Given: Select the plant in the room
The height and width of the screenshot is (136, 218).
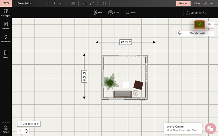Looking at the screenshot, I should pyautogui.click(x=111, y=82).
